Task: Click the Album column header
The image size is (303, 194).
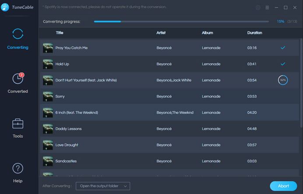Action: tap(208, 33)
